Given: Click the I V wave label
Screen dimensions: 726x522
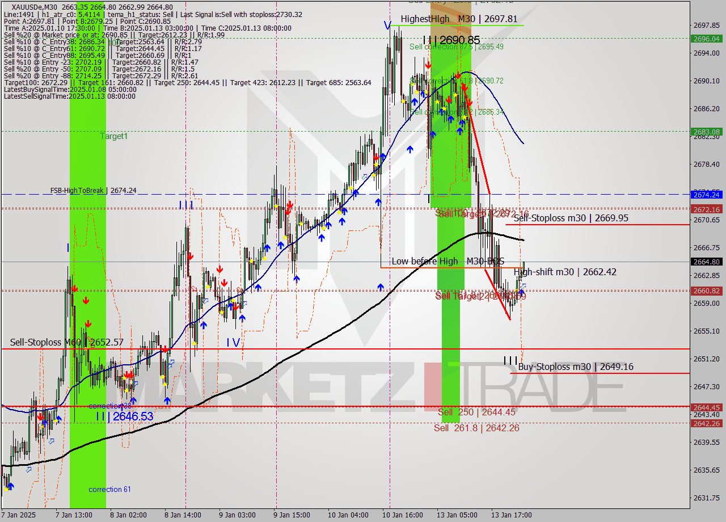Looking at the screenshot, I should click(233, 342).
